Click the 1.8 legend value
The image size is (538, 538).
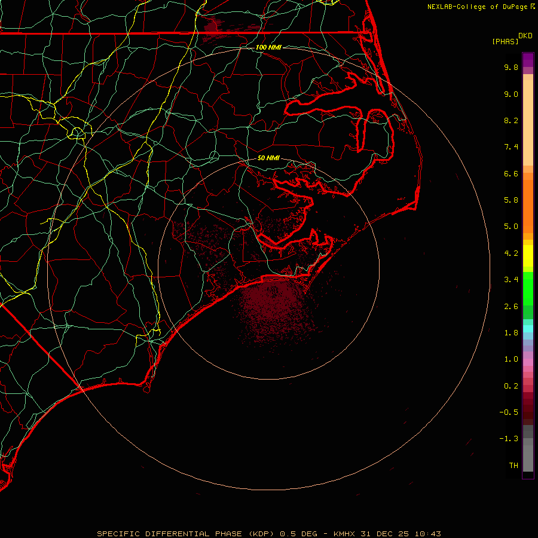coord(511,333)
